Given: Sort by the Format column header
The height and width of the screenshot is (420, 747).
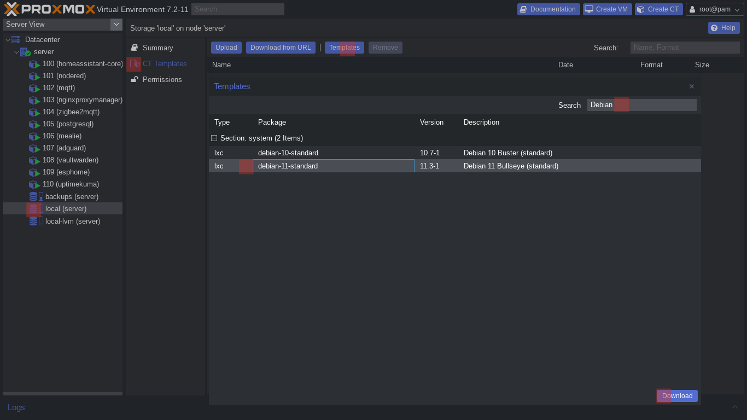Looking at the screenshot, I should pos(662,65).
